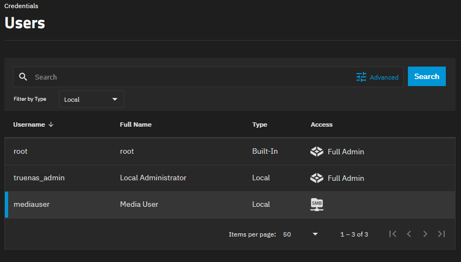Screen dimensions: 461x262
Task: Open the Items per page dropdown
Action: pyautogui.click(x=301, y=234)
